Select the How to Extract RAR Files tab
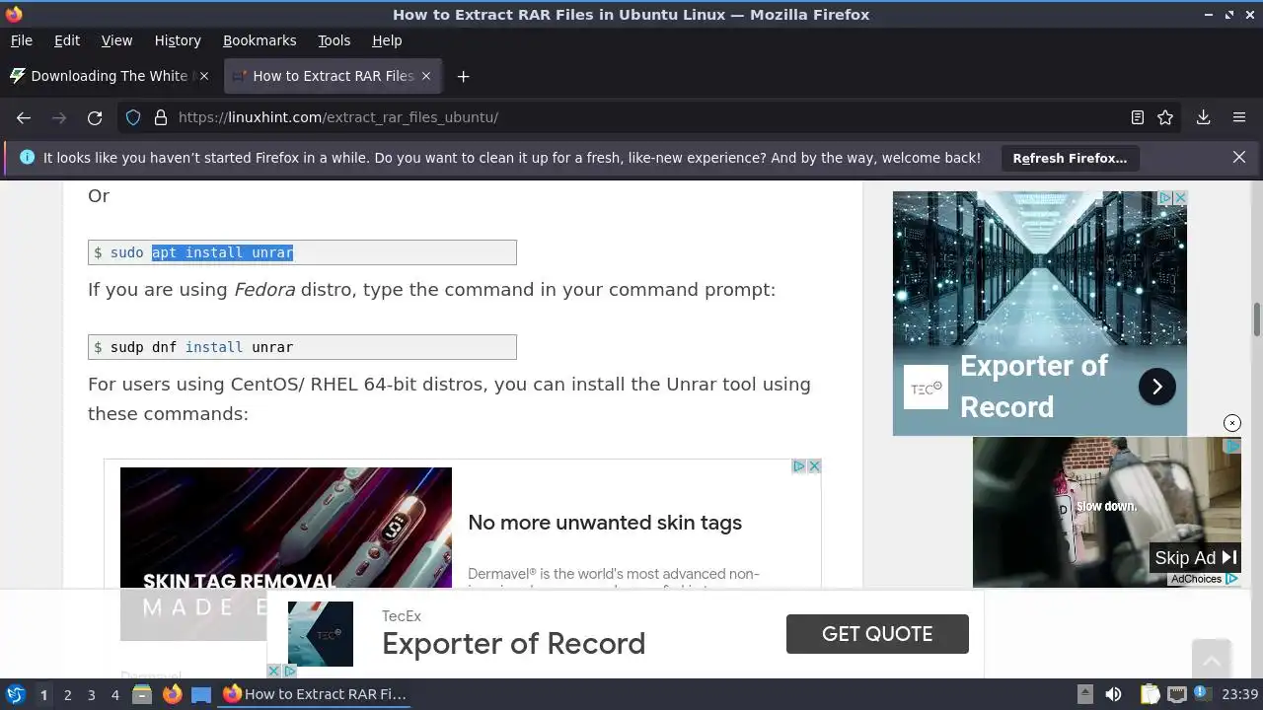This screenshot has width=1263, height=710. [x=333, y=76]
